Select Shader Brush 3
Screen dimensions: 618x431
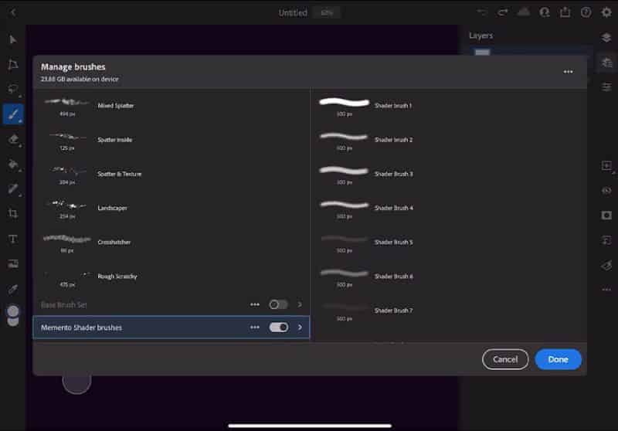pyautogui.click(x=450, y=175)
